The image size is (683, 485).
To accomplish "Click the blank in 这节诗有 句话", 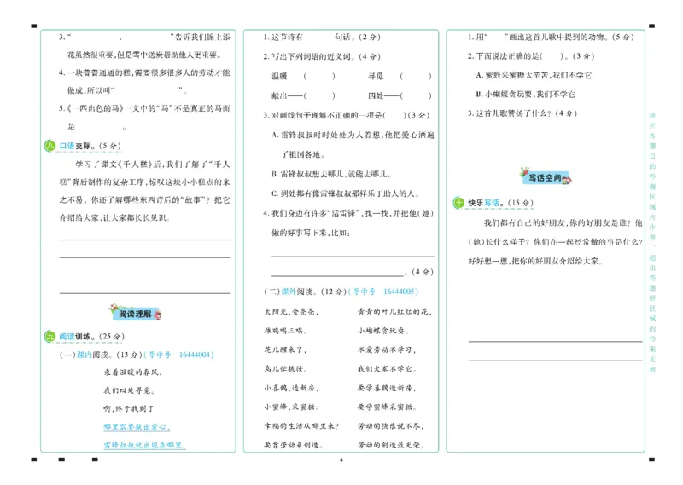I will point(318,37).
